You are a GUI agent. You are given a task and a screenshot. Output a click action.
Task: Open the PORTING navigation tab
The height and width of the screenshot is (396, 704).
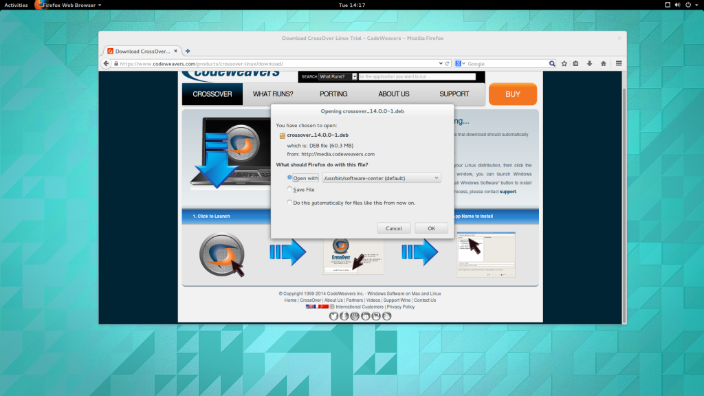coord(333,93)
